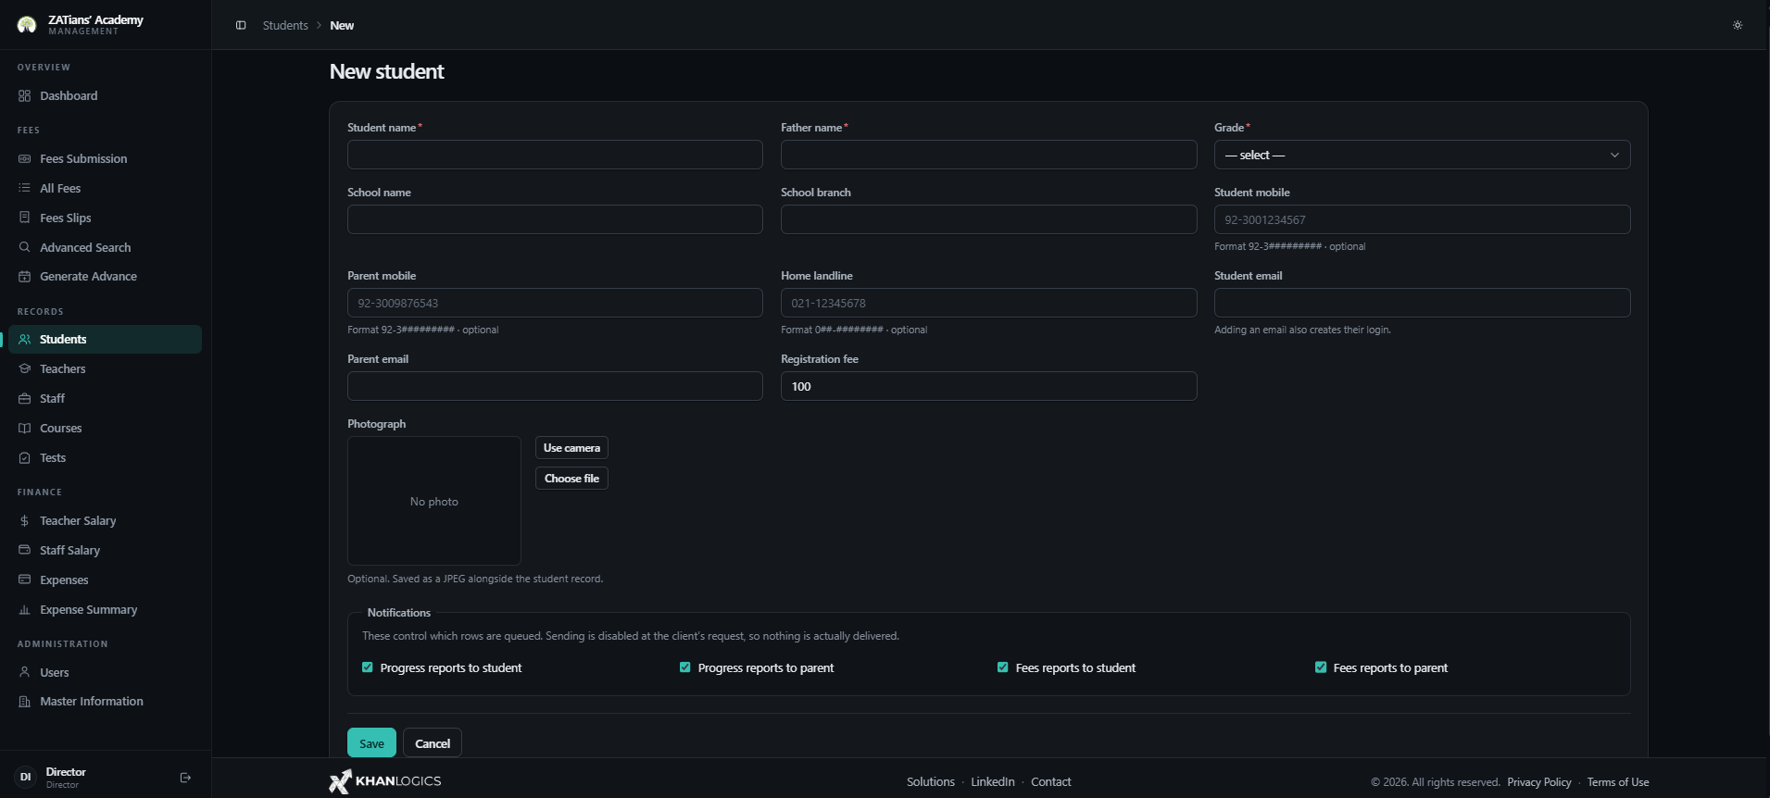This screenshot has height=798, width=1770.
Task: Click the Student email input field
Action: (1422, 303)
